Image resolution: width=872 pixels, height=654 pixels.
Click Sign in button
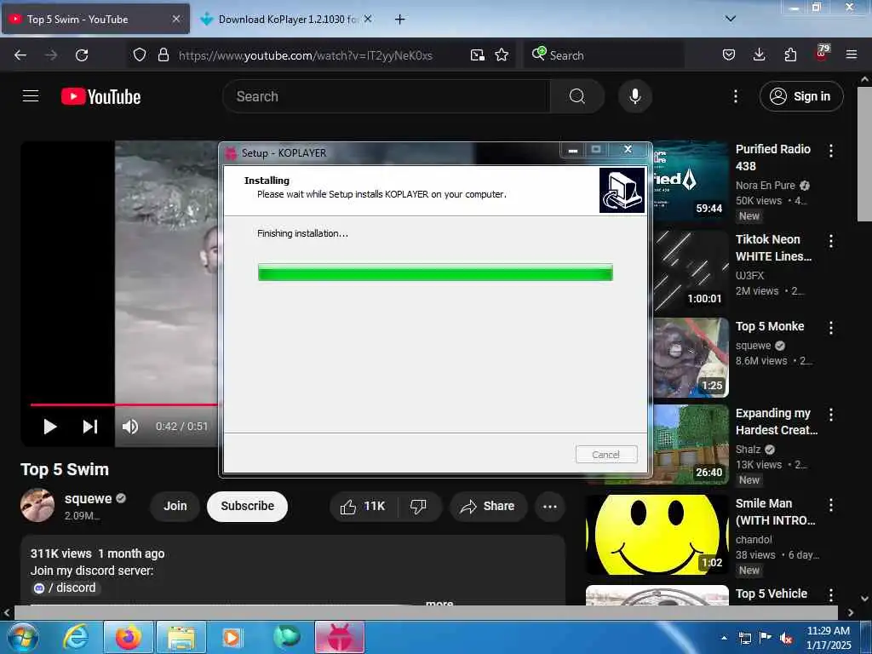tap(800, 96)
